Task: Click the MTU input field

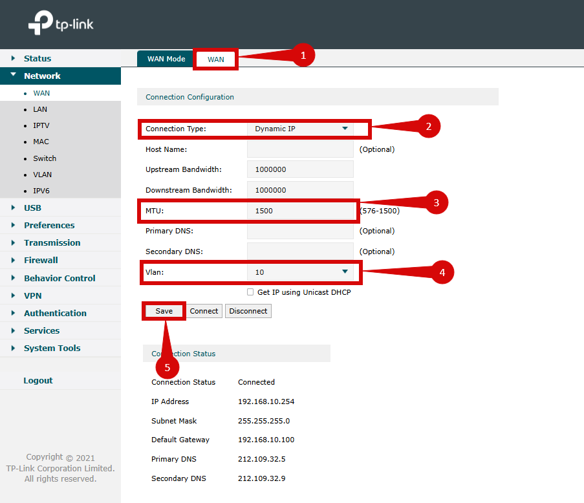Action: click(300, 211)
